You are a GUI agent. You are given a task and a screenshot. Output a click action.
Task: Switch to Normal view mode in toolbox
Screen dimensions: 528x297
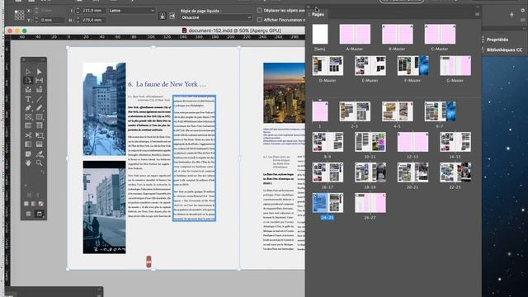tap(28, 214)
